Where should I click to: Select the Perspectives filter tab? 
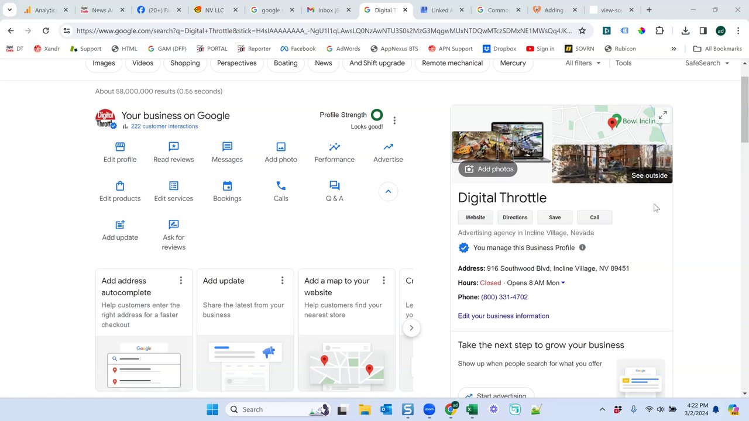pos(236,63)
